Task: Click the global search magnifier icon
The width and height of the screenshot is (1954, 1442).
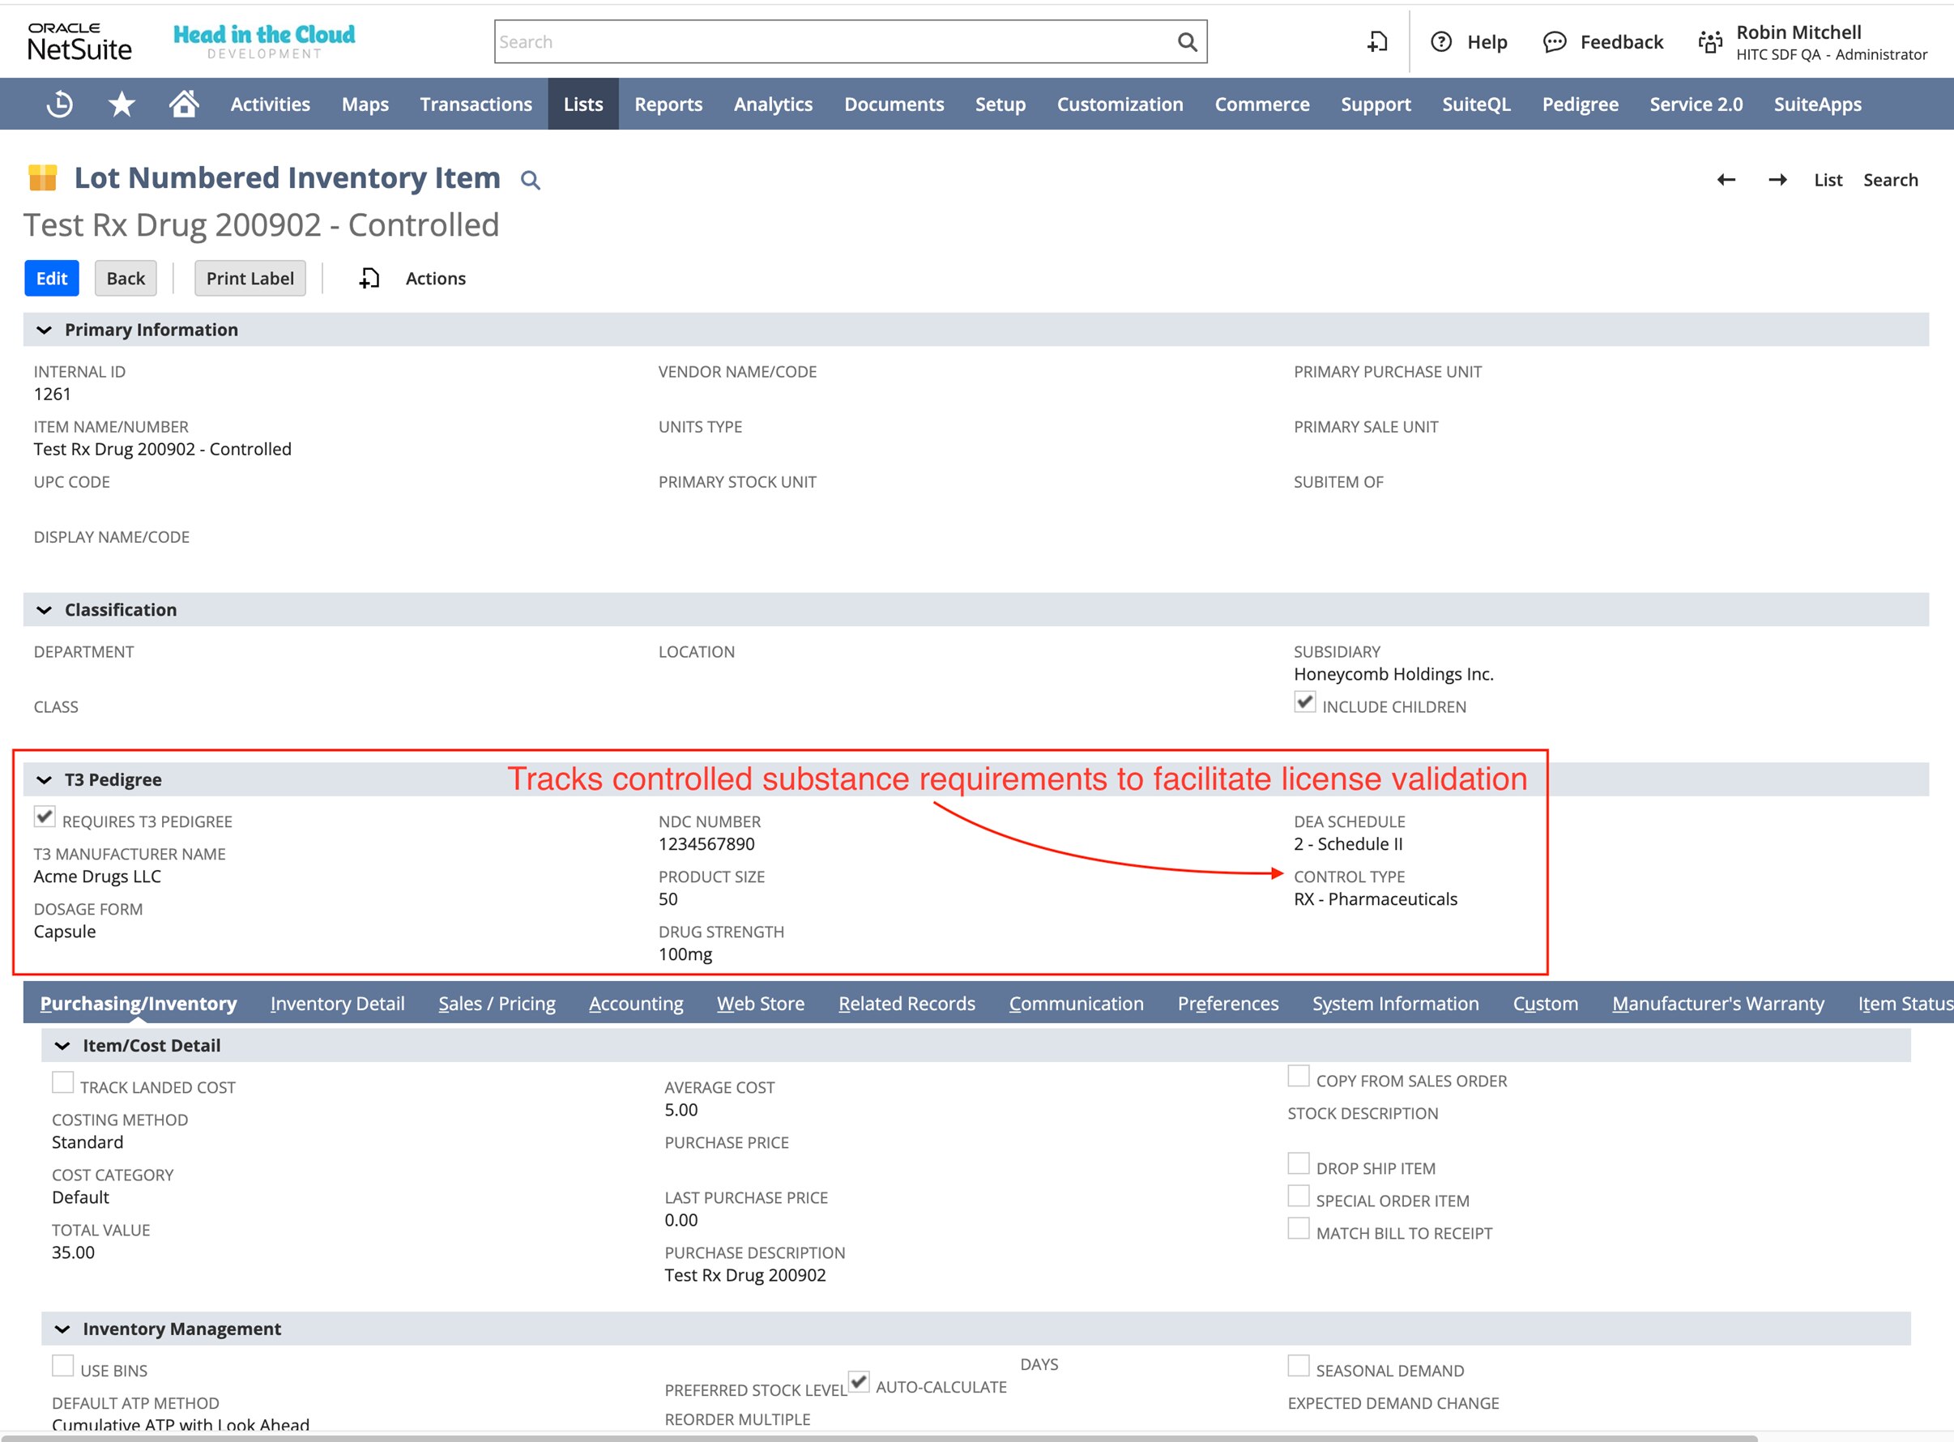Action: [x=1187, y=42]
